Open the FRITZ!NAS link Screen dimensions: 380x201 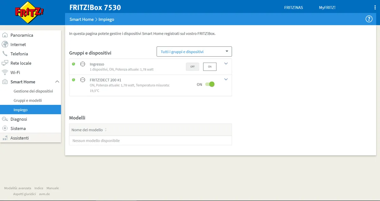294,8
